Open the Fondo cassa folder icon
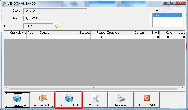188x110 pixels. (x=57, y=26)
